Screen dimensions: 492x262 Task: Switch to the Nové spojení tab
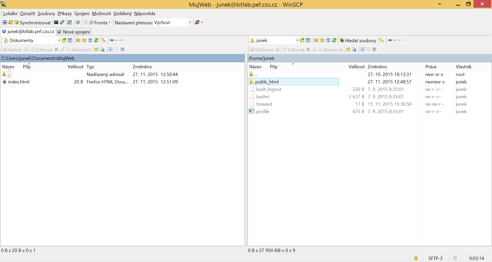[x=74, y=31]
